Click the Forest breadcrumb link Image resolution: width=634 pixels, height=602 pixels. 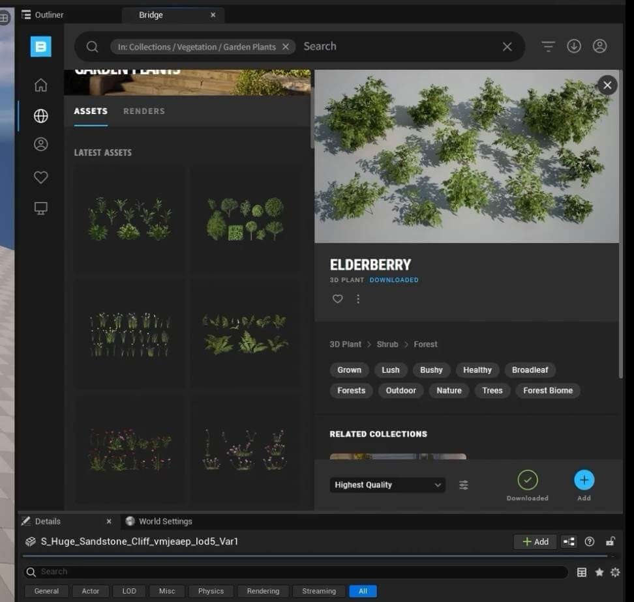coord(425,345)
